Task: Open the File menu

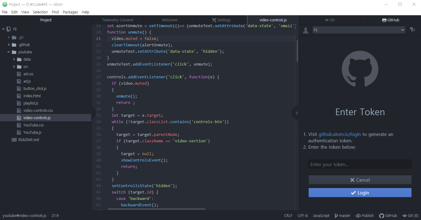Action: point(5,12)
